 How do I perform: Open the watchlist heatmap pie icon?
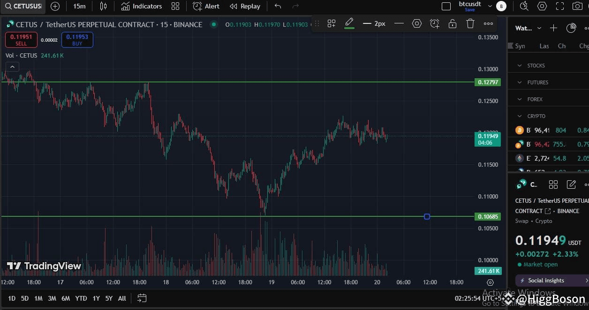(x=571, y=28)
